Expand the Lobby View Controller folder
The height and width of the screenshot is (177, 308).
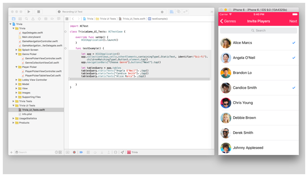pyautogui.click(x=16, y=80)
